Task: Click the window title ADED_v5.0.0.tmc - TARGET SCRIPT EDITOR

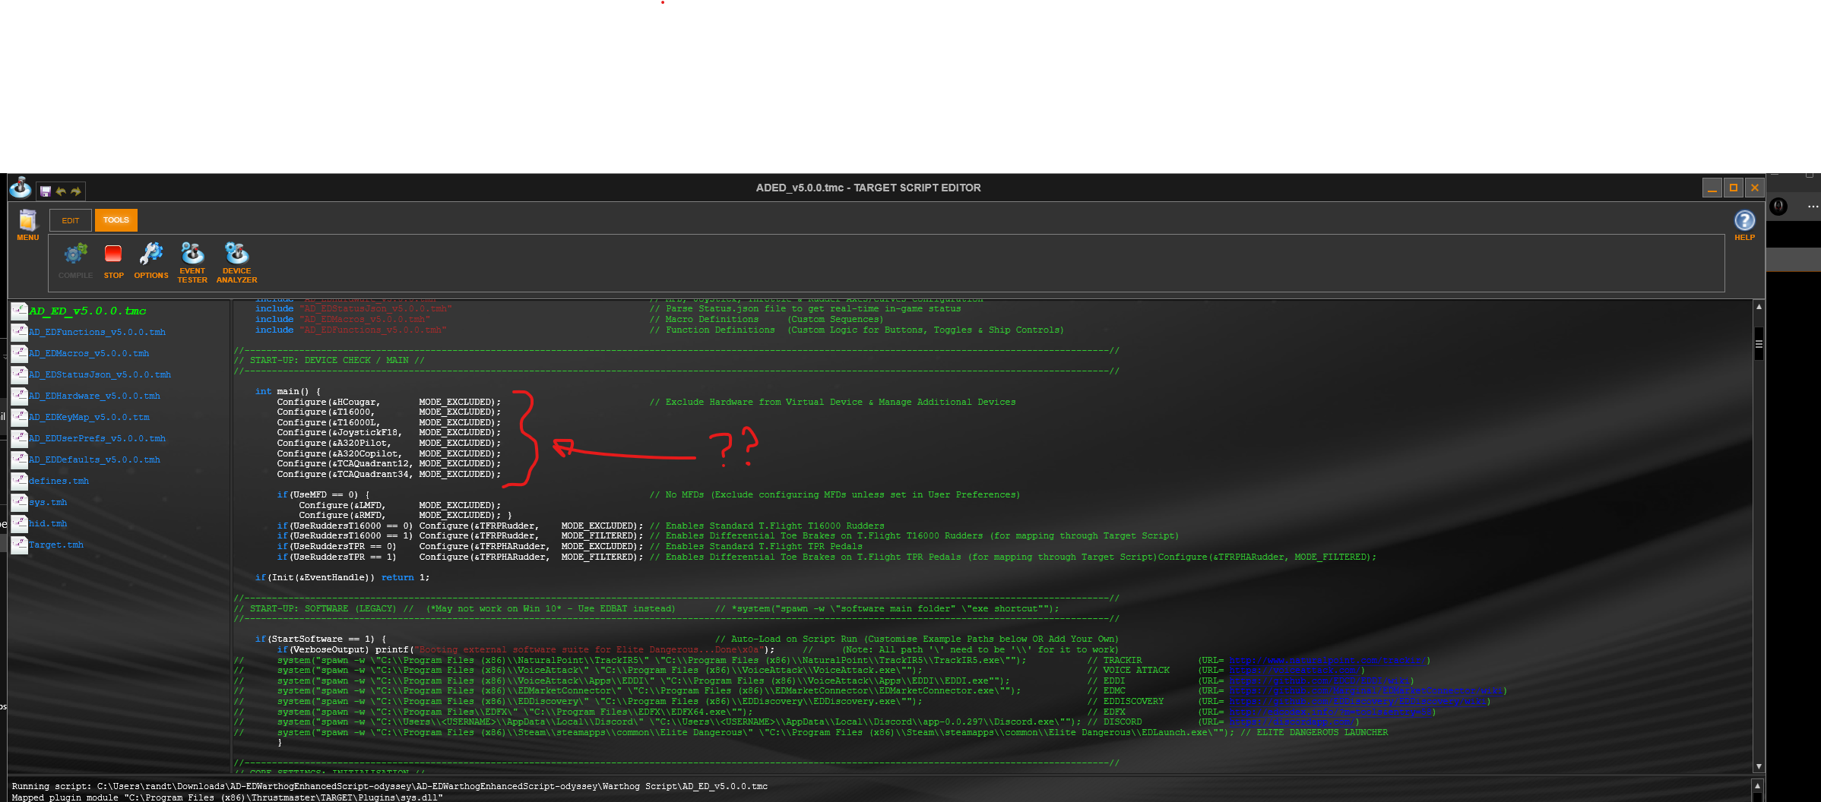Action: [868, 188]
